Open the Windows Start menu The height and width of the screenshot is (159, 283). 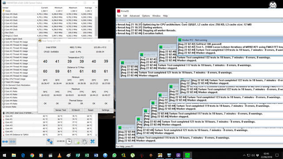tap(4, 155)
